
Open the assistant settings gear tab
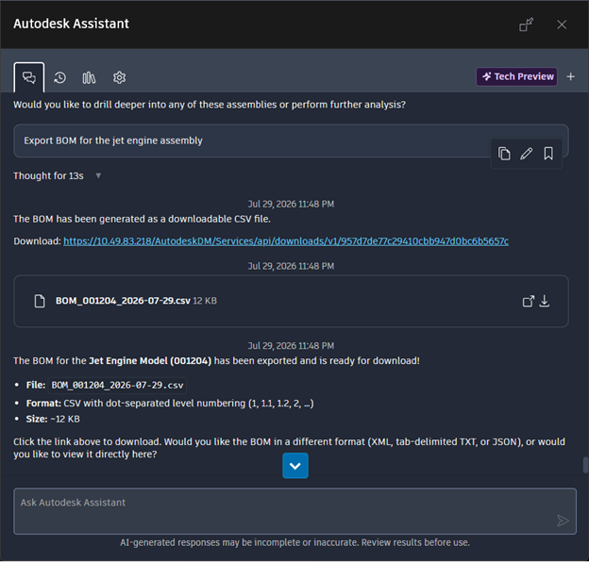120,77
